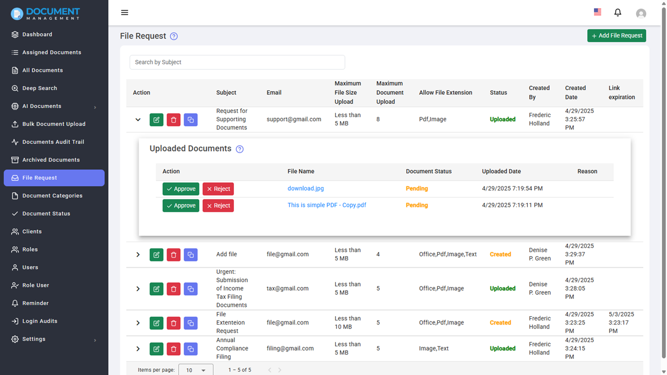Click help icon beside File Request title
667x375 pixels.
[174, 36]
